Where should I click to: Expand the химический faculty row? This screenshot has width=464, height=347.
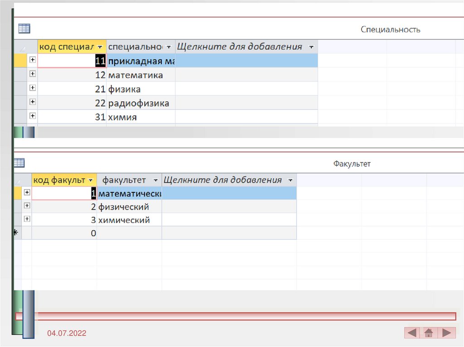point(27,219)
